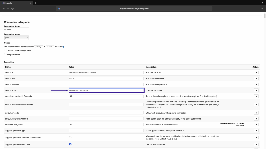Enable Connect to existing process checkbox
Viewport: 266px width, 149px height.
click(5, 50)
